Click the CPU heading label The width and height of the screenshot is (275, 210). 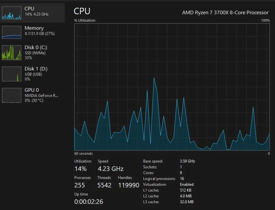(x=82, y=11)
